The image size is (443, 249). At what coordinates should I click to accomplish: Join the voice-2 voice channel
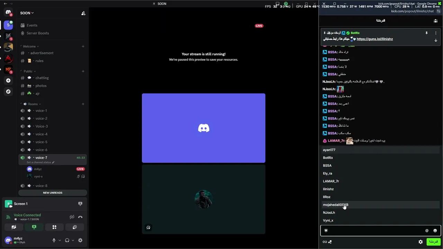coord(53,119)
